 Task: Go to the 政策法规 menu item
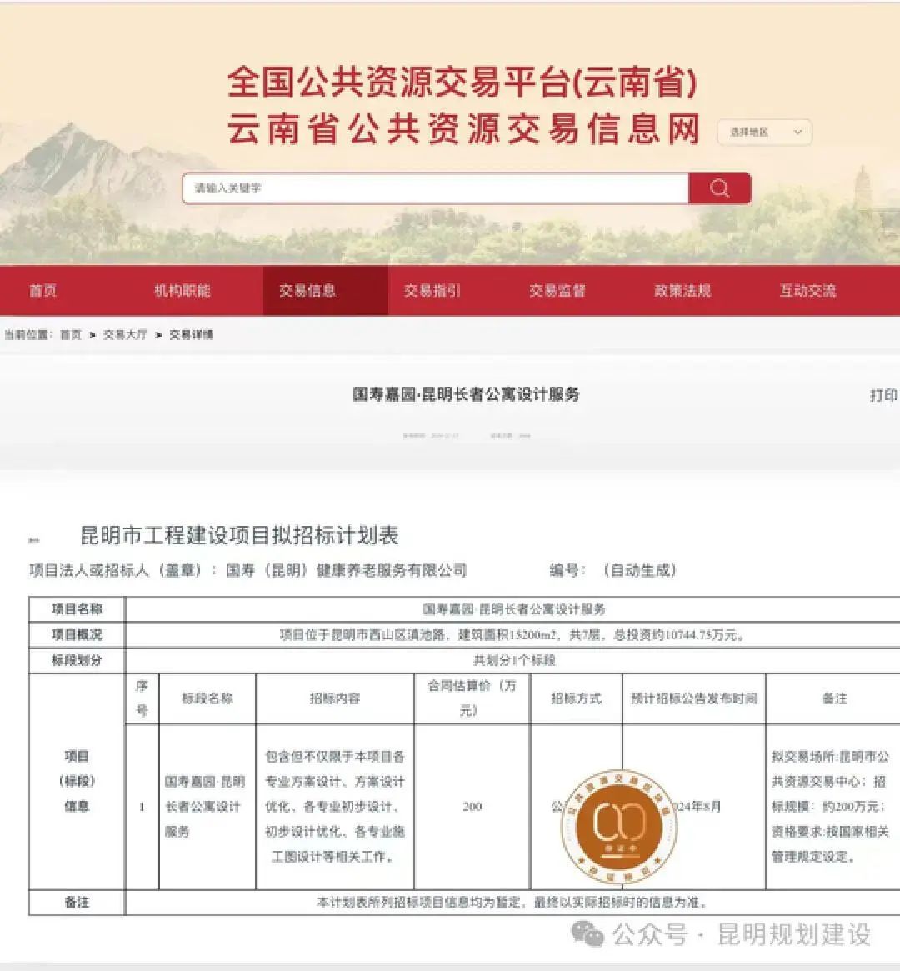pyautogui.click(x=681, y=291)
